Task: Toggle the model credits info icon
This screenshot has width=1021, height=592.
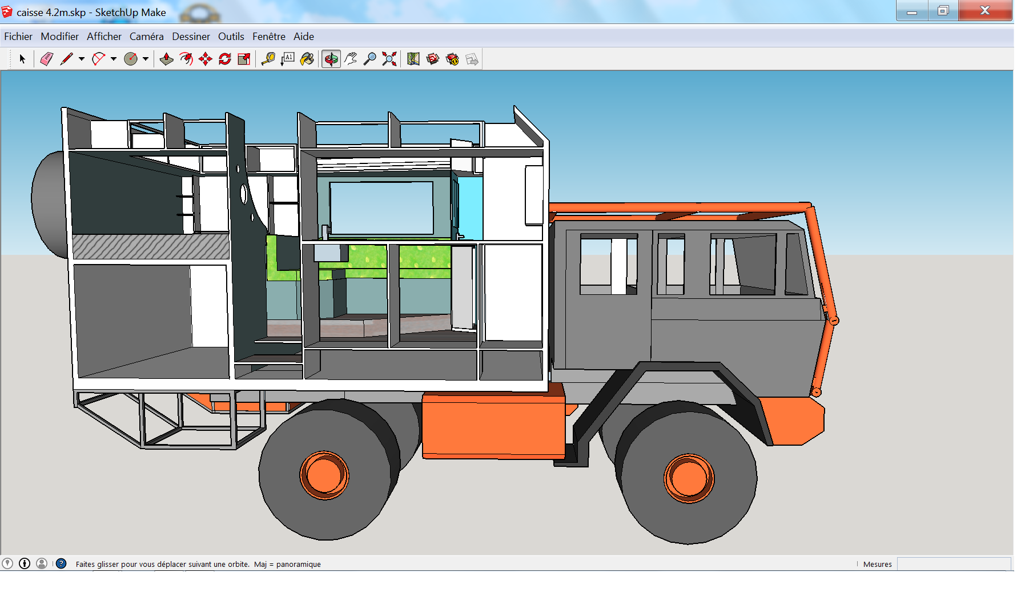Action: coord(25,563)
